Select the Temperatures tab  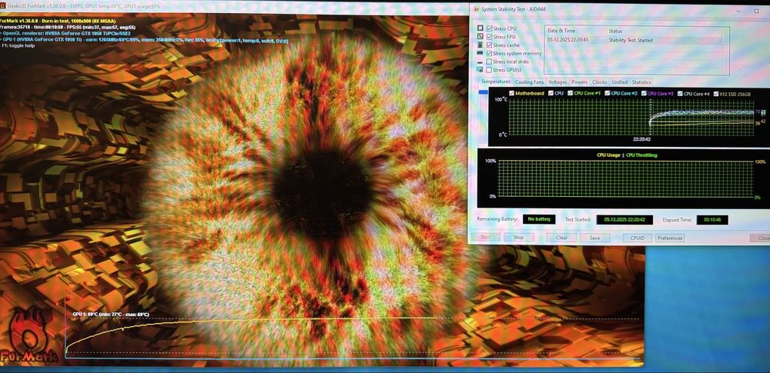(495, 82)
